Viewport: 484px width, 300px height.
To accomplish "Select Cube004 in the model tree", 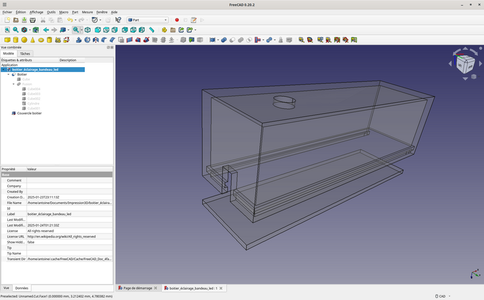I will point(34,89).
